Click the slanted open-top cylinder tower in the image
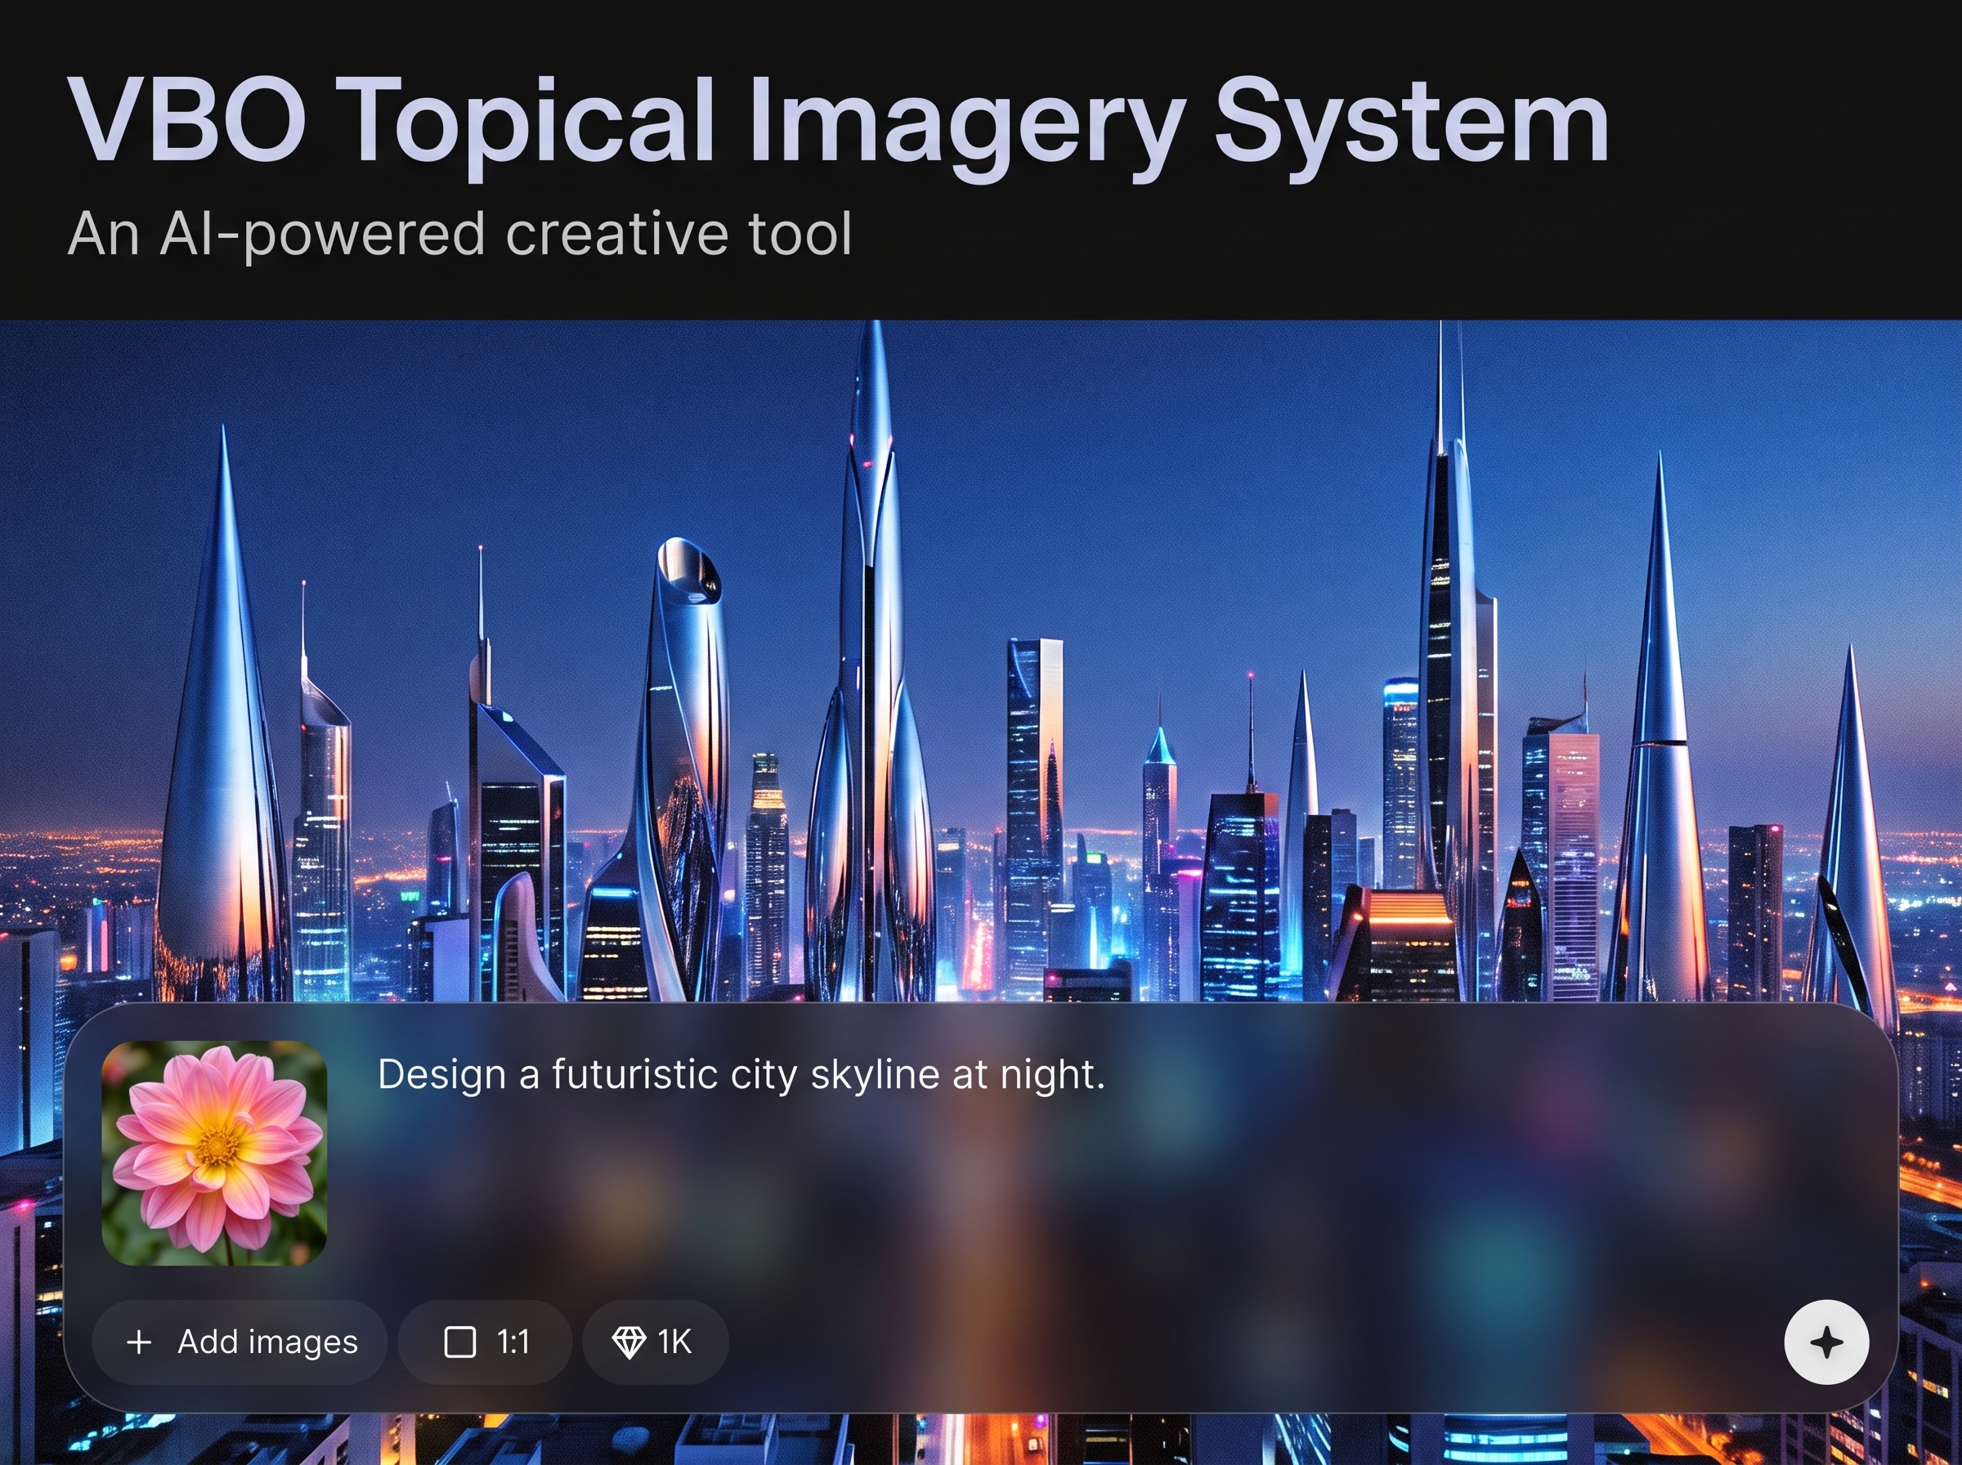 683,763
